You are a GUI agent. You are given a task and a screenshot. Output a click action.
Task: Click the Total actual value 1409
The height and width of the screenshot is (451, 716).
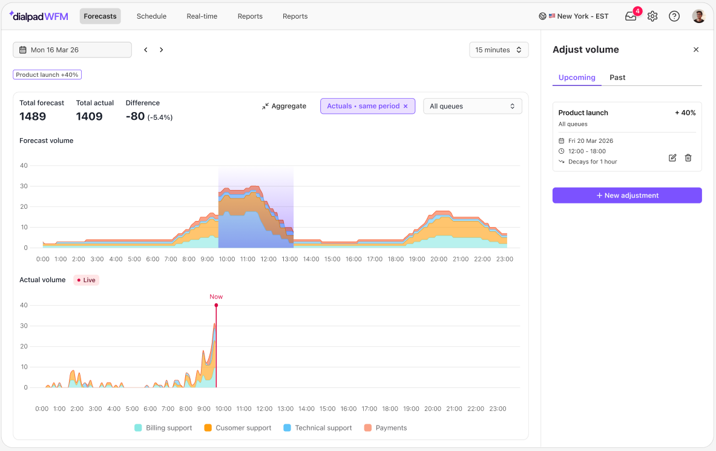tap(89, 116)
